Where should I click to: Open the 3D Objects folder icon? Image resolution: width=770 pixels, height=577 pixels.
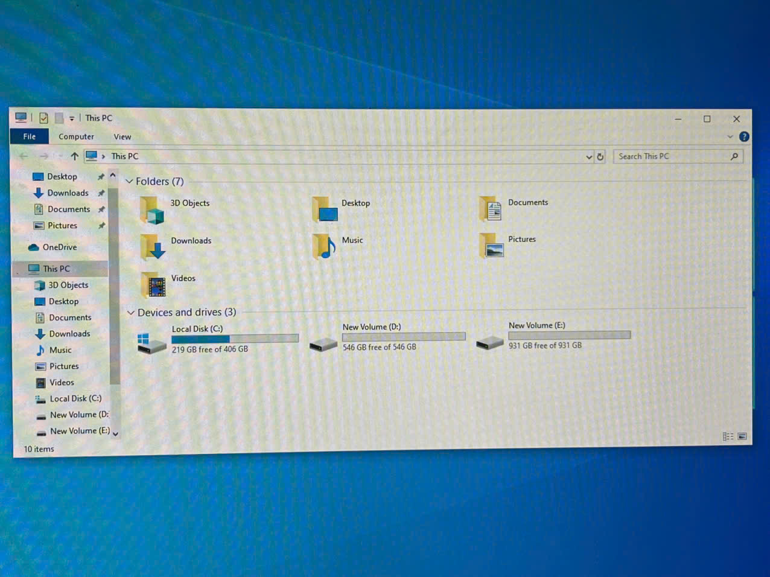pos(151,211)
